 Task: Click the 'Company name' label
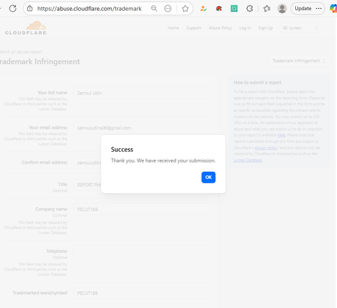pos(51,209)
